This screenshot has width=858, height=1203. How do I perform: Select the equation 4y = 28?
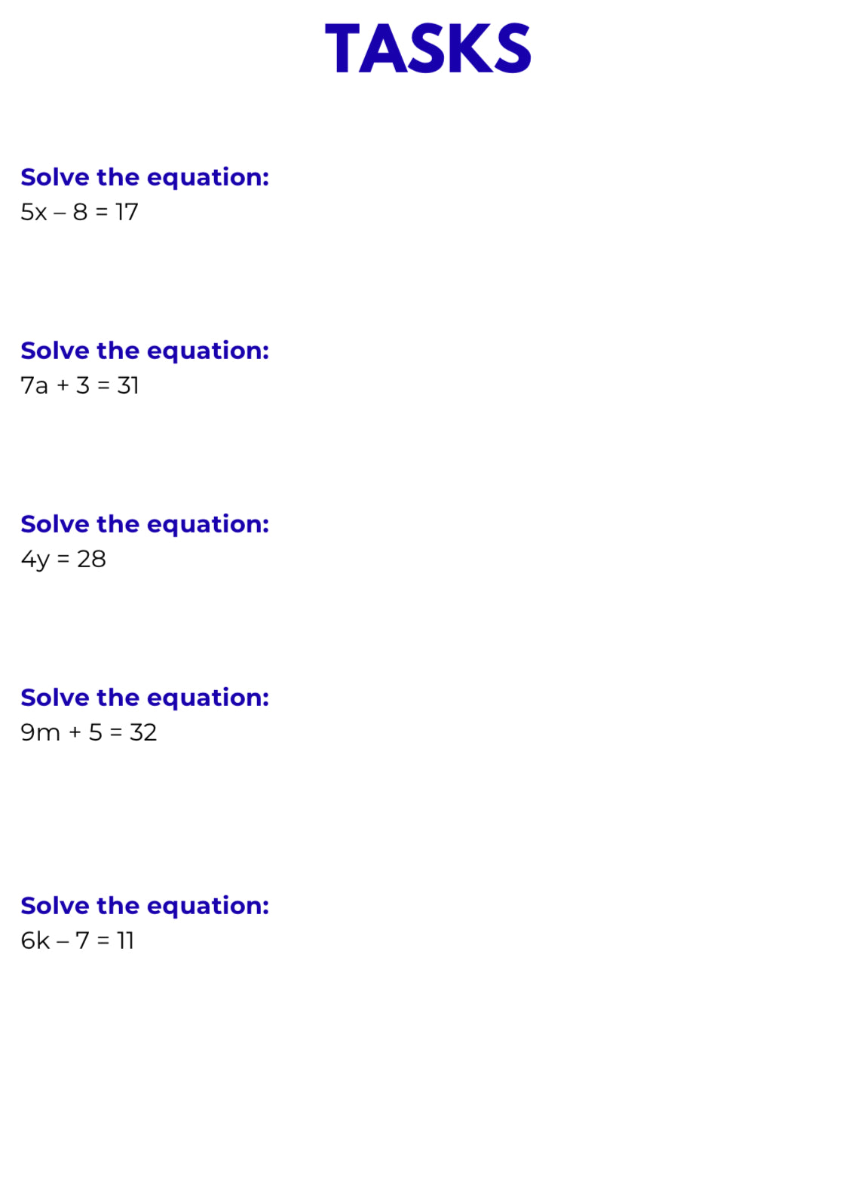pos(63,559)
